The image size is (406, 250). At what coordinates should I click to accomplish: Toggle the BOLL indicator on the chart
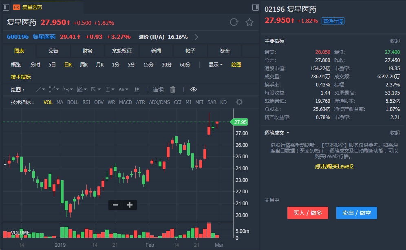click(x=73, y=102)
